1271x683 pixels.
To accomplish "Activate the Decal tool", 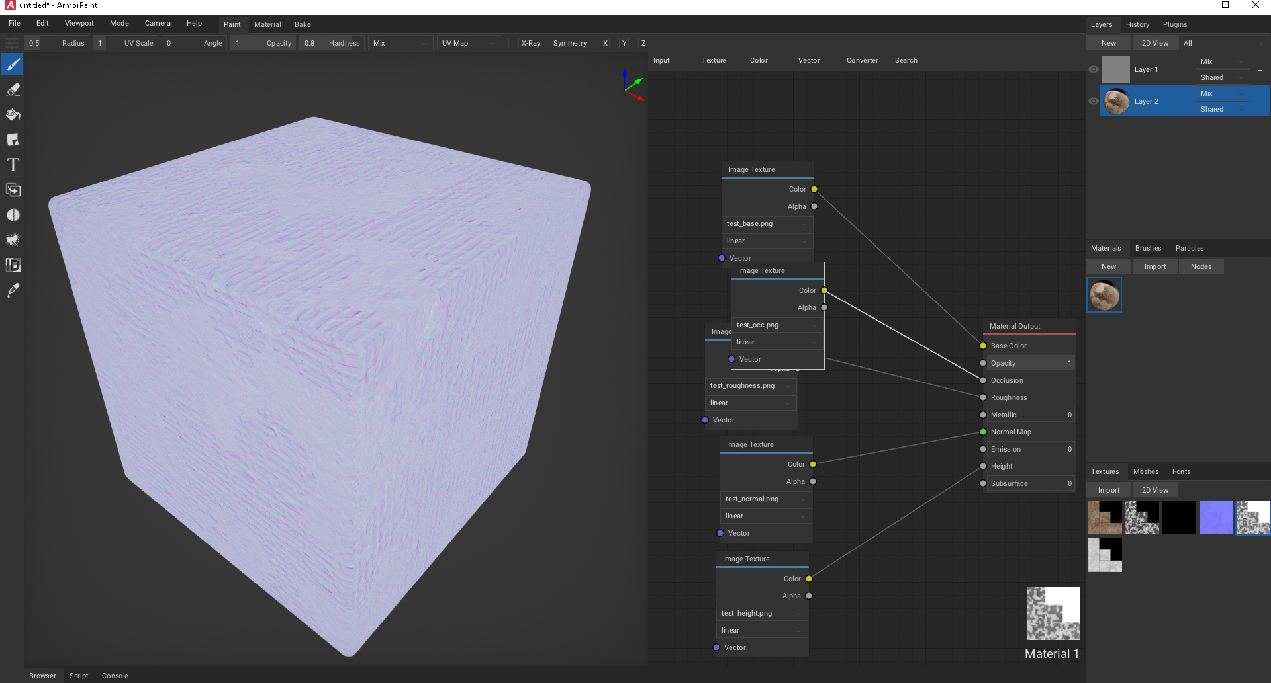I will point(13,140).
